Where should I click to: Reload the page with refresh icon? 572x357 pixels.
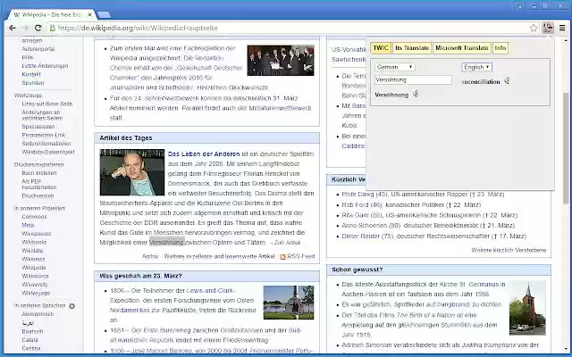(x=38, y=28)
